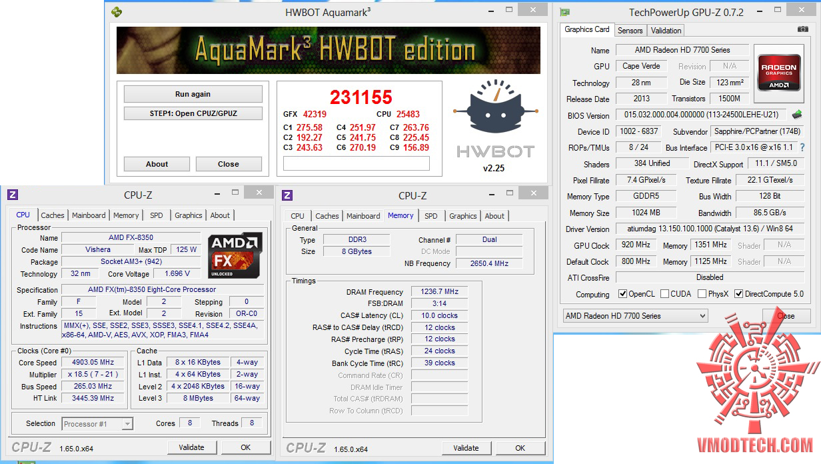Open the Mainboard tab in Memory CPU-Z window

coord(363,216)
